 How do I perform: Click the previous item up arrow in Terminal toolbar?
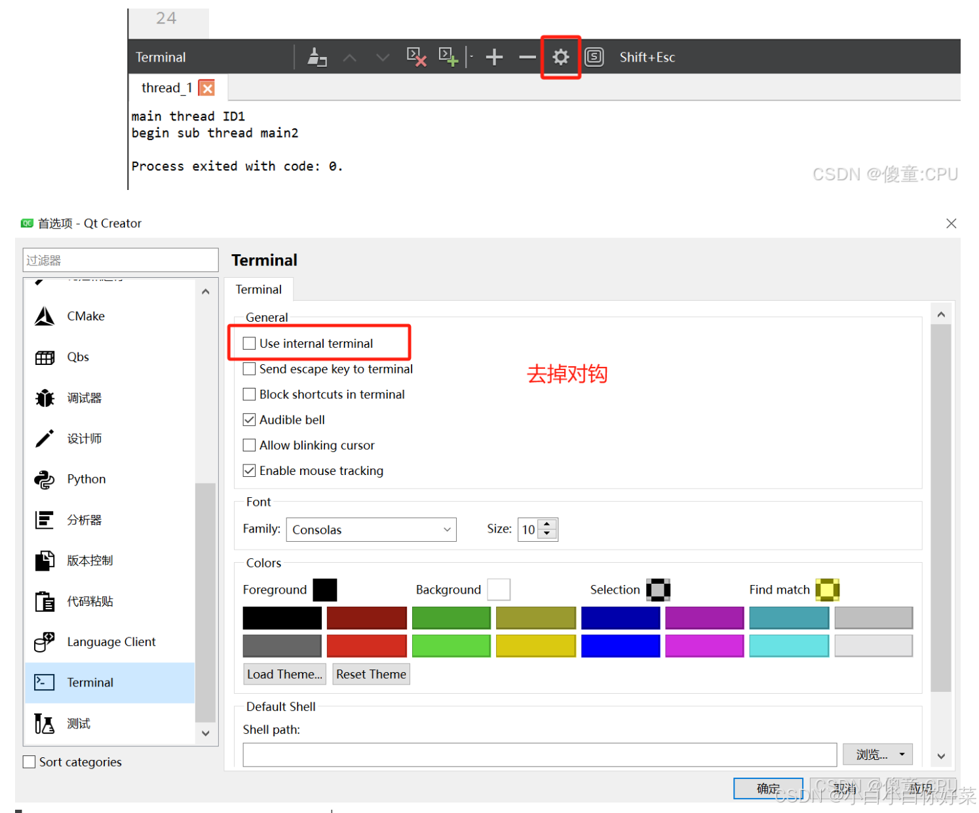pyautogui.click(x=350, y=58)
